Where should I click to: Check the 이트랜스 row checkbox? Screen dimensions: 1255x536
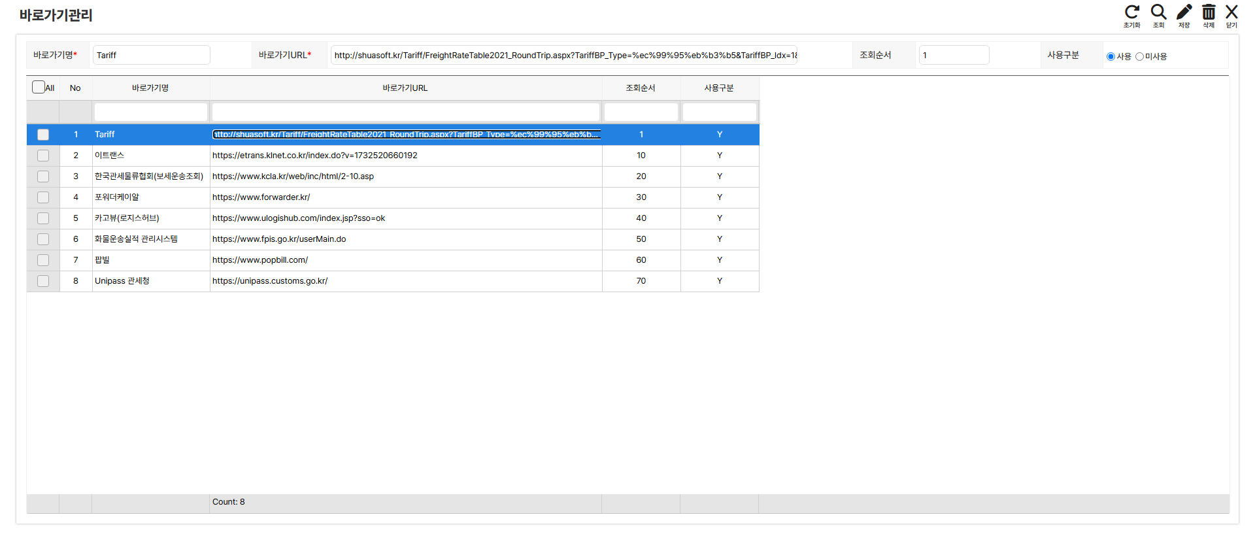click(43, 156)
